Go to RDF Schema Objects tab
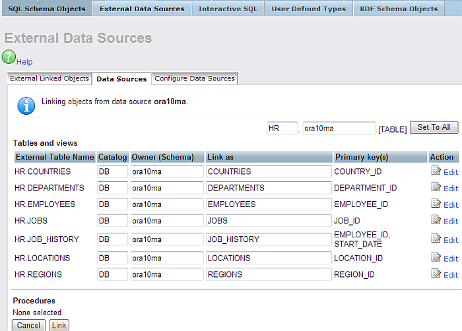The image size is (462, 331). coord(398,9)
